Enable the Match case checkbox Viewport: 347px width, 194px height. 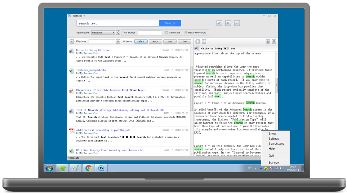(x=167, y=33)
